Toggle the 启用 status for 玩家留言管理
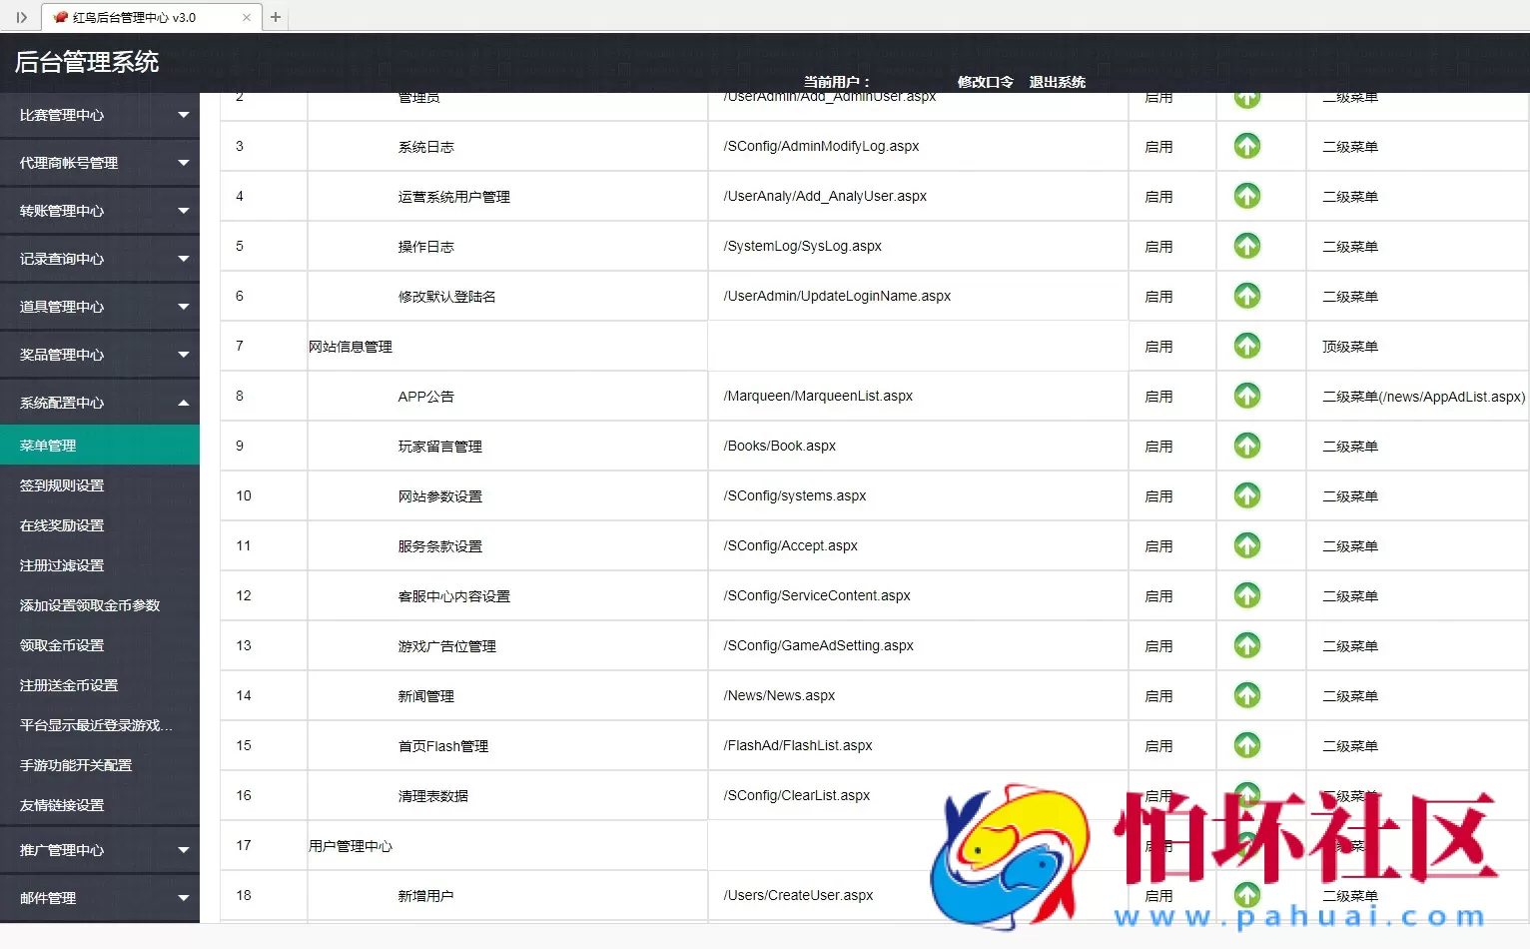This screenshot has width=1530, height=949. [x=1158, y=446]
